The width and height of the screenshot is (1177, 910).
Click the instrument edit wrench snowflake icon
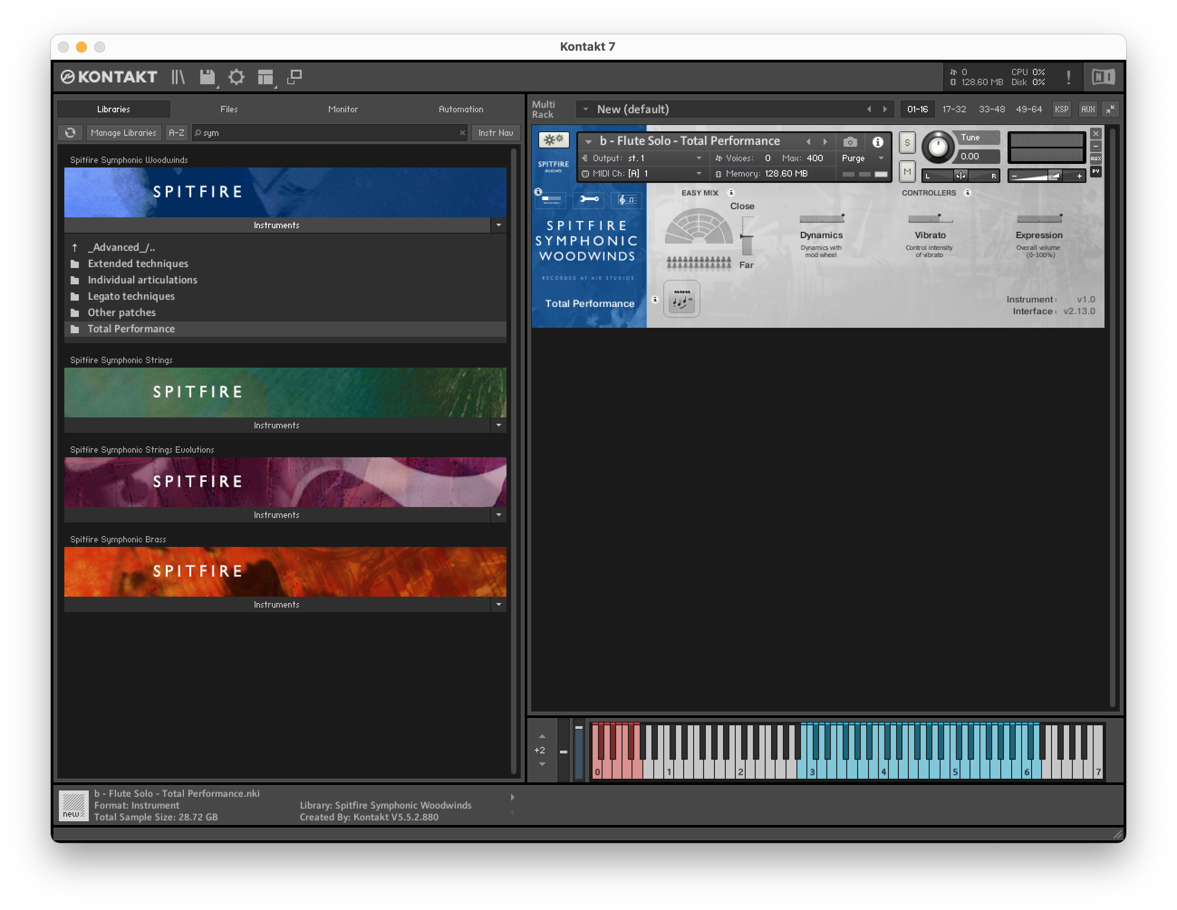click(554, 140)
